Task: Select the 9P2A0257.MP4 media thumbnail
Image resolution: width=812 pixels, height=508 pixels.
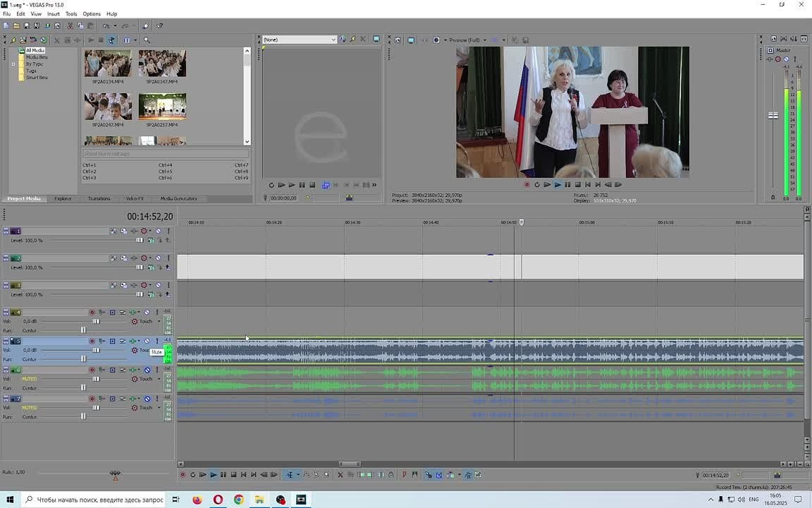Action: [x=162, y=107]
